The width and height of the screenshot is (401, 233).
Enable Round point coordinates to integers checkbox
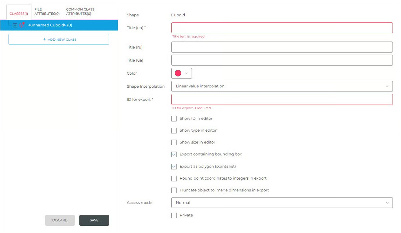point(174,178)
